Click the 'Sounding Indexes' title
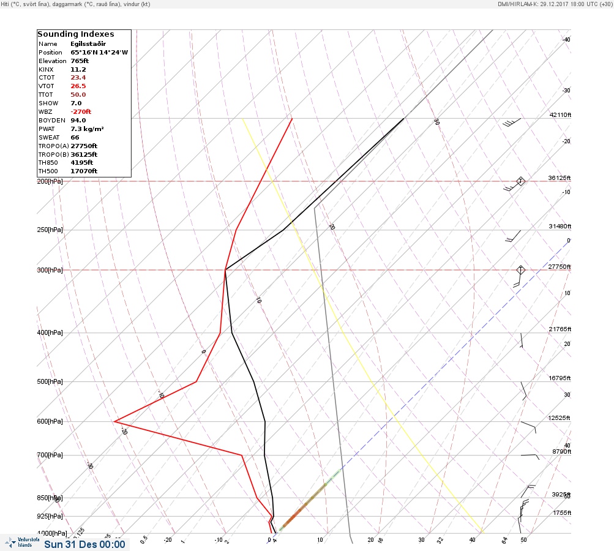614x551 pixels. click(x=76, y=34)
